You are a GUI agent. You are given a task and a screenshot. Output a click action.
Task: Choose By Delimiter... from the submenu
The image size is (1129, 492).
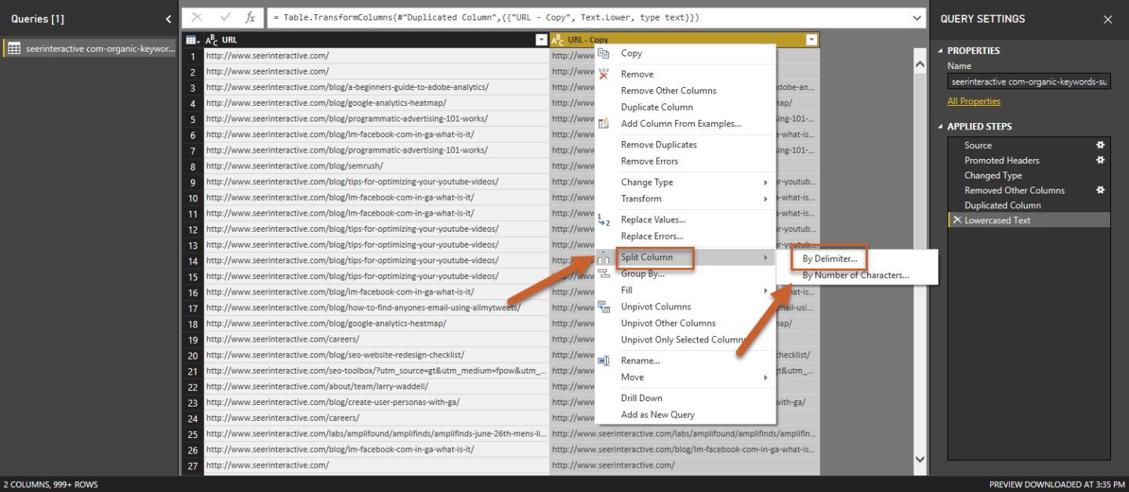click(x=830, y=259)
